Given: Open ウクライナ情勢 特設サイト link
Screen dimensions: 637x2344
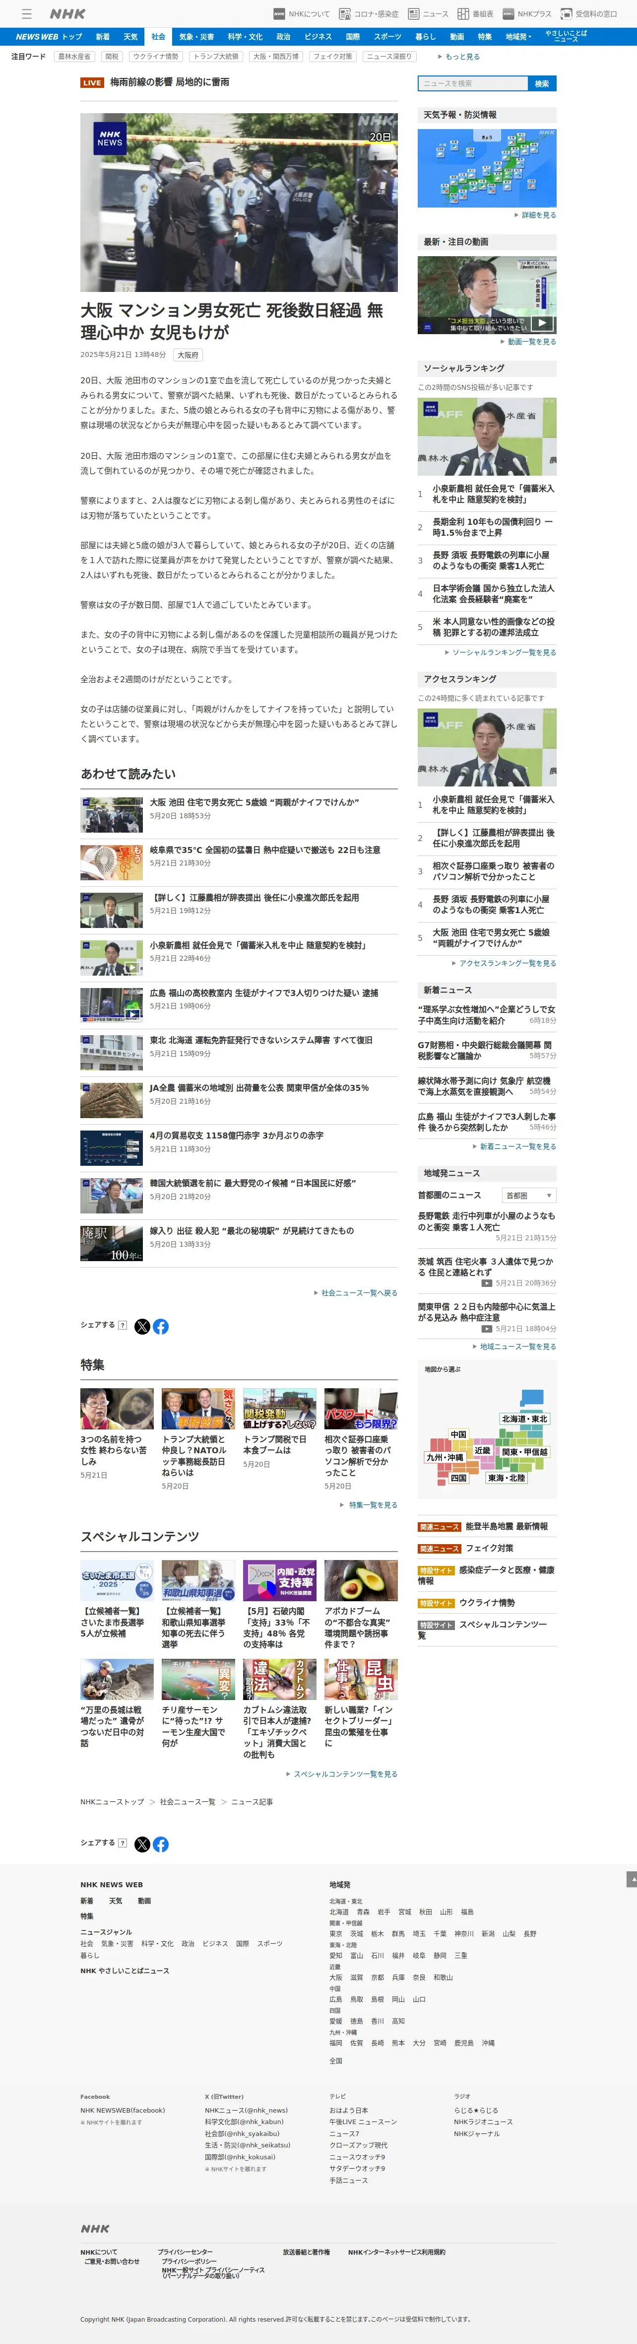Looking at the screenshot, I should pyautogui.click(x=486, y=1603).
